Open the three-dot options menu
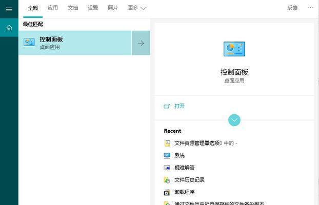The height and width of the screenshot is (205, 319). point(310,8)
